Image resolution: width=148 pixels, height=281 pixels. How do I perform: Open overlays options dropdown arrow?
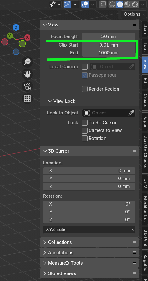[93, 4]
